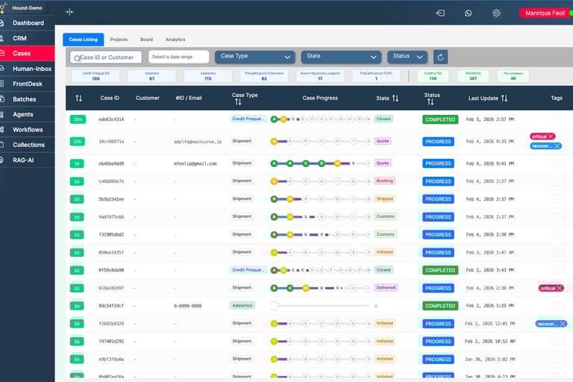The height and width of the screenshot is (382, 573).
Task: Remove critical tag on case 18cc66971a
Action: click(x=551, y=137)
